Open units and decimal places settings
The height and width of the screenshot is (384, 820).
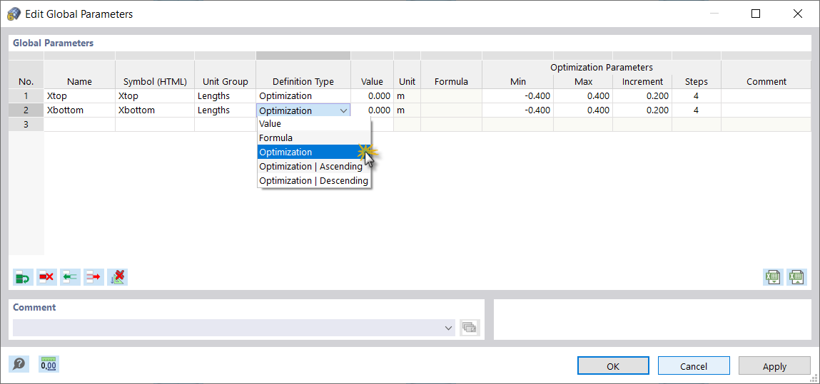click(x=49, y=364)
